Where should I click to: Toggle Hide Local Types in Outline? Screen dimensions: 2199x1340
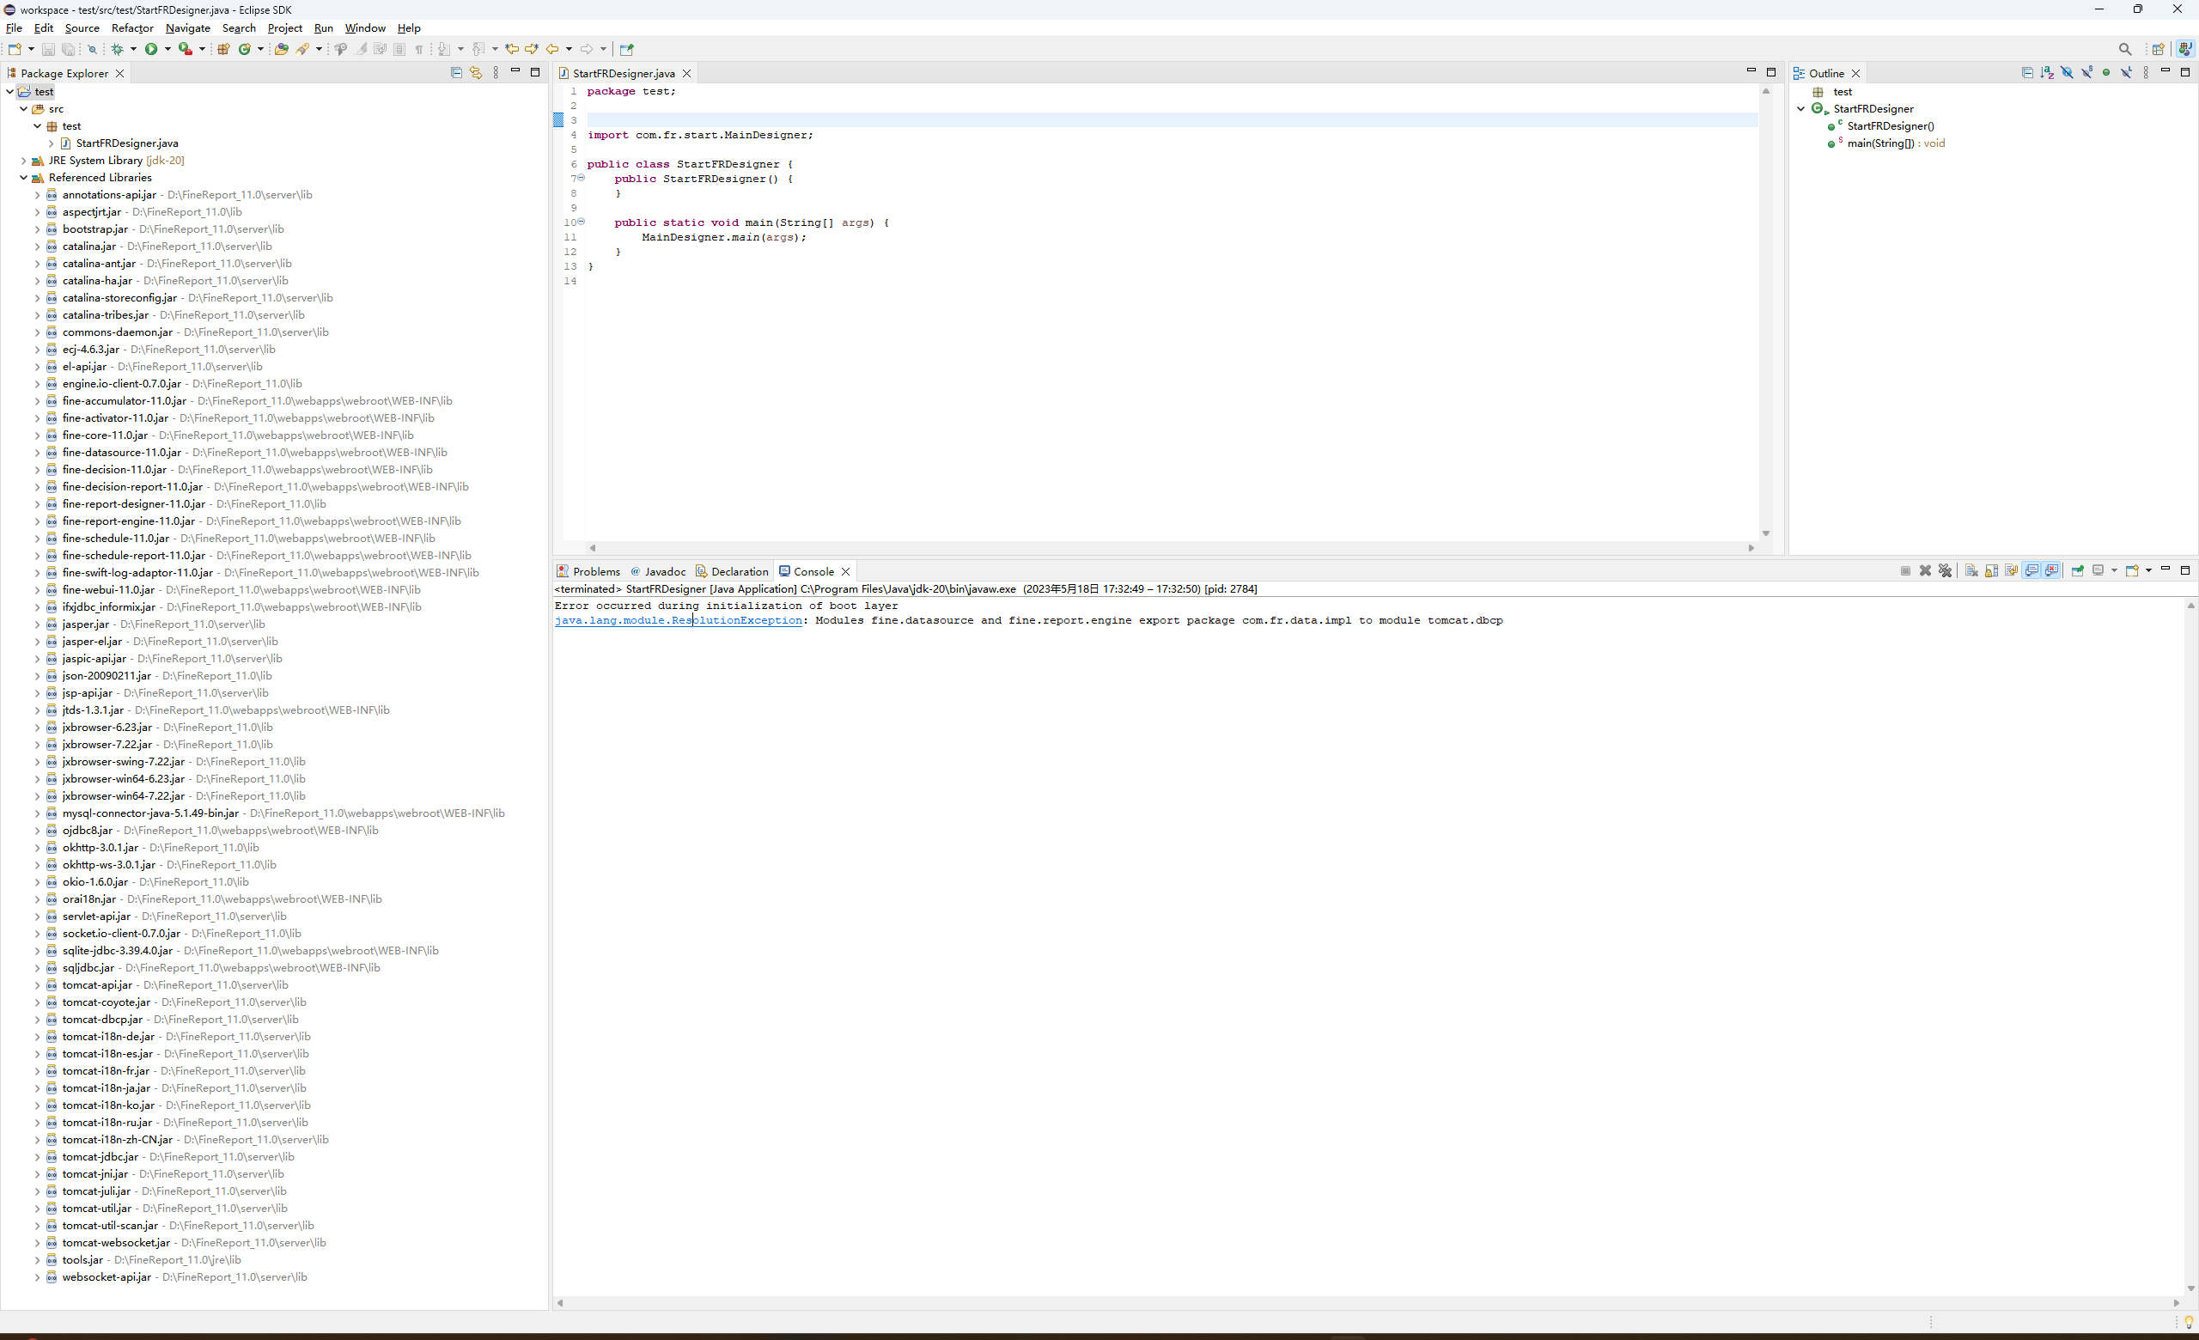[x=2127, y=72]
